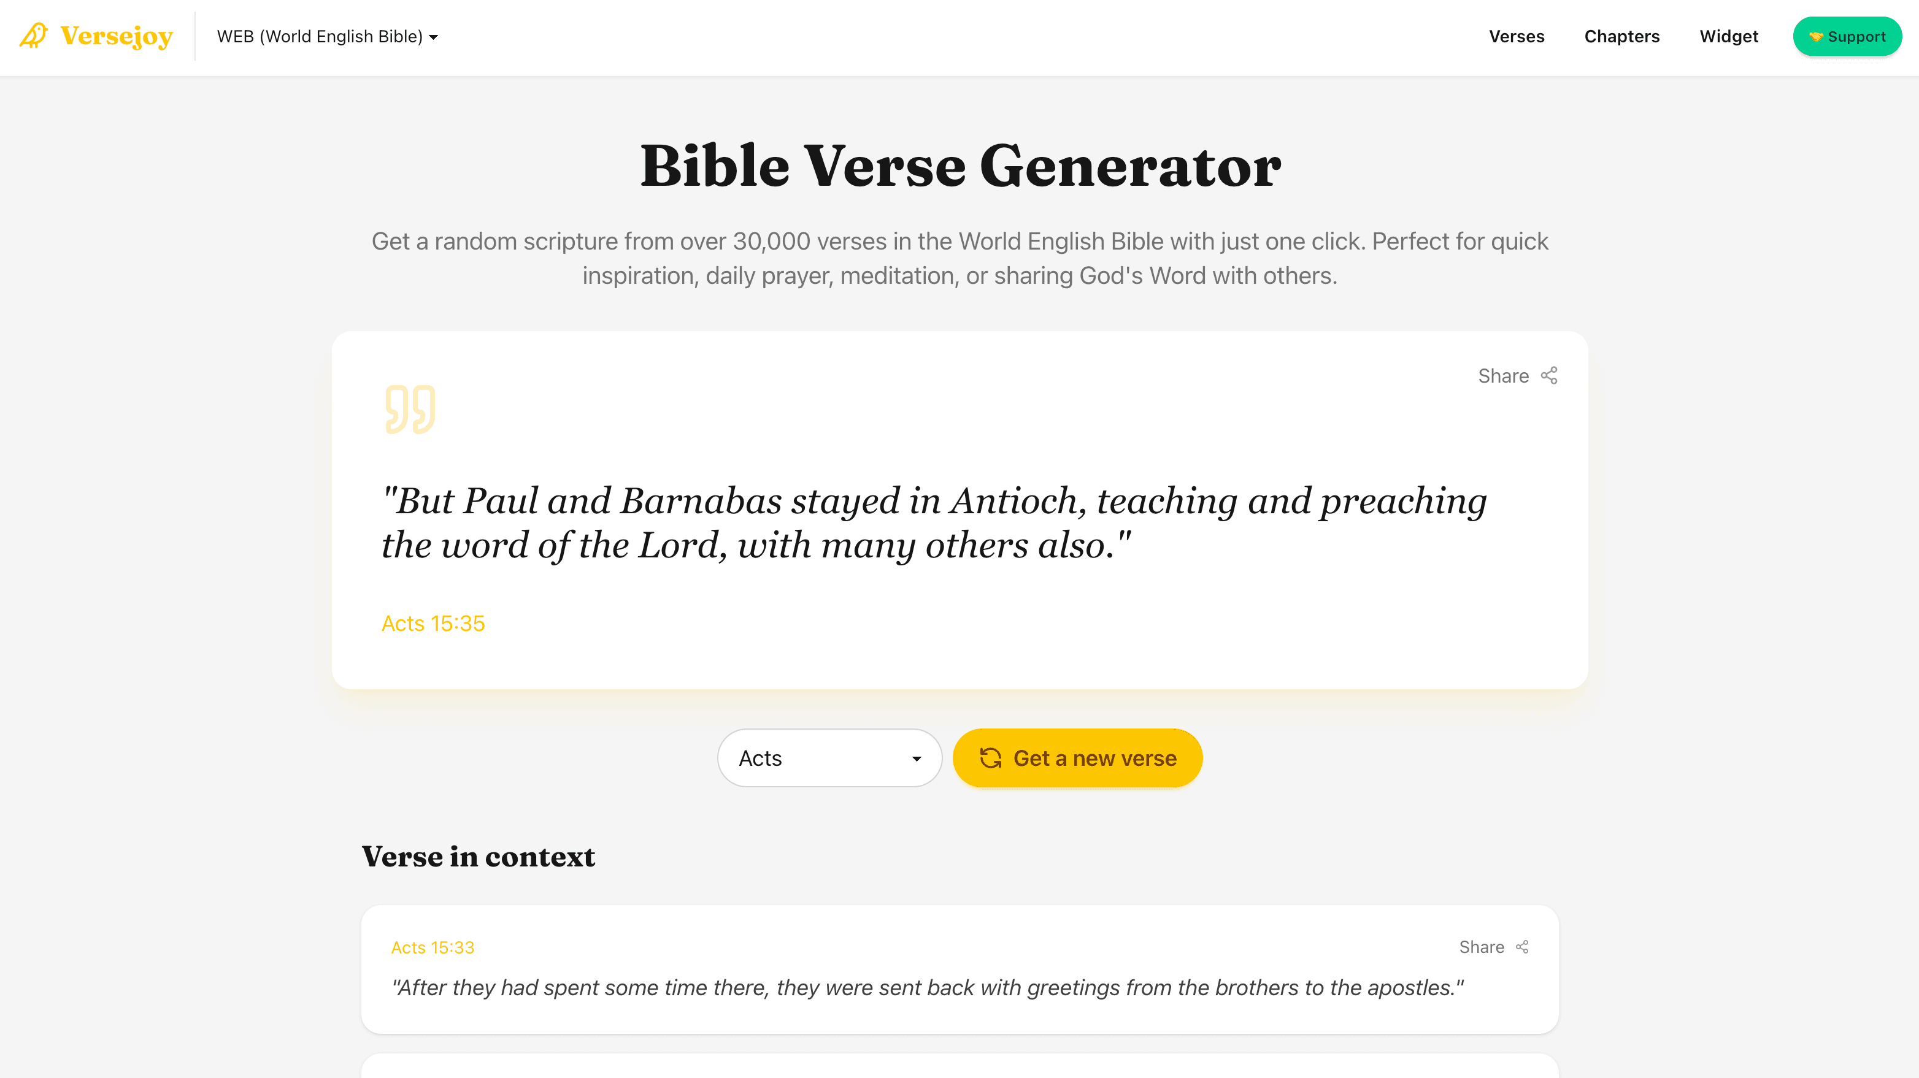Viewport: 1919px width, 1078px height.
Task: Open the Verses navigation item
Action: coord(1517,36)
